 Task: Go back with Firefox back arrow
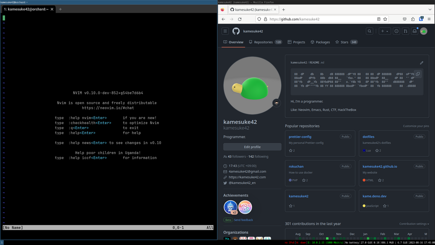click(x=223, y=19)
